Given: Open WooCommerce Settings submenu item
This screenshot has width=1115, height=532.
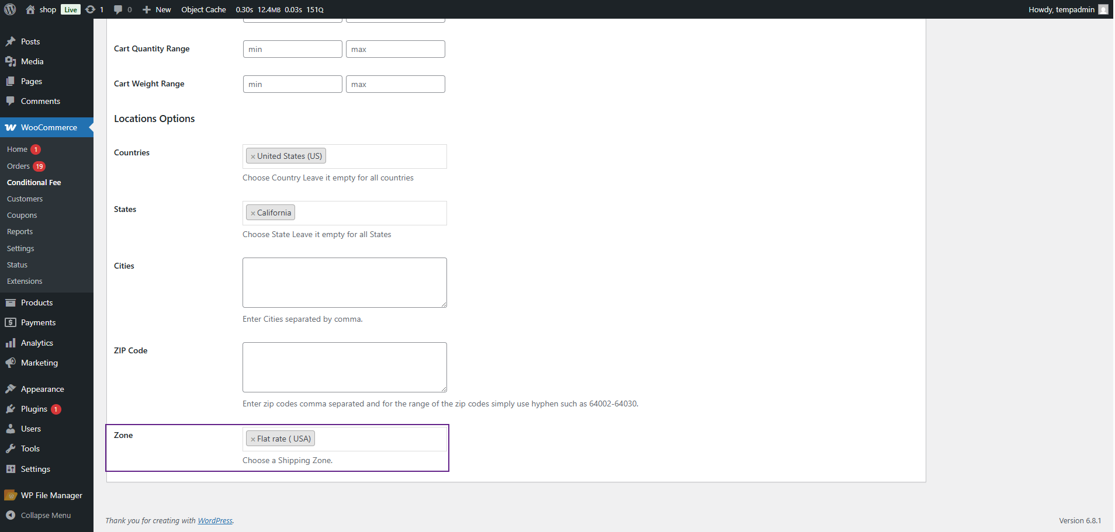Looking at the screenshot, I should click(20, 249).
